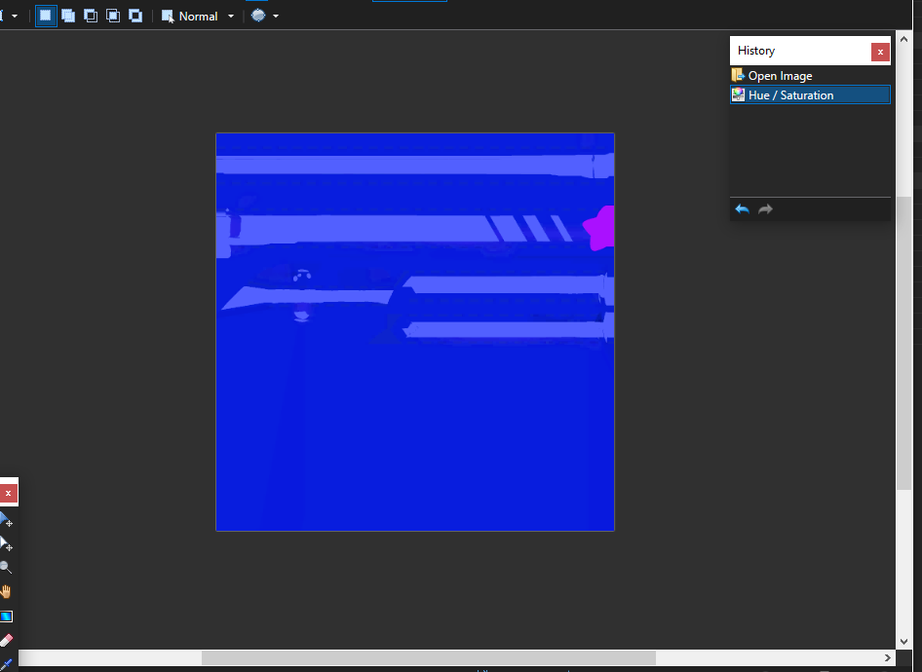Enable the Subtract selection mode

tap(90, 16)
